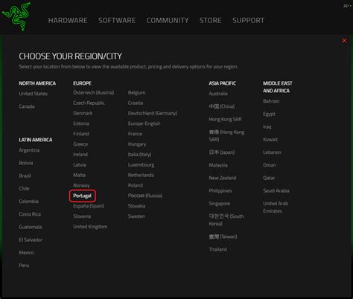This screenshot has height=299, width=353.
Task: Select Ireland
Action: pyautogui.click(x=80, y=155)
